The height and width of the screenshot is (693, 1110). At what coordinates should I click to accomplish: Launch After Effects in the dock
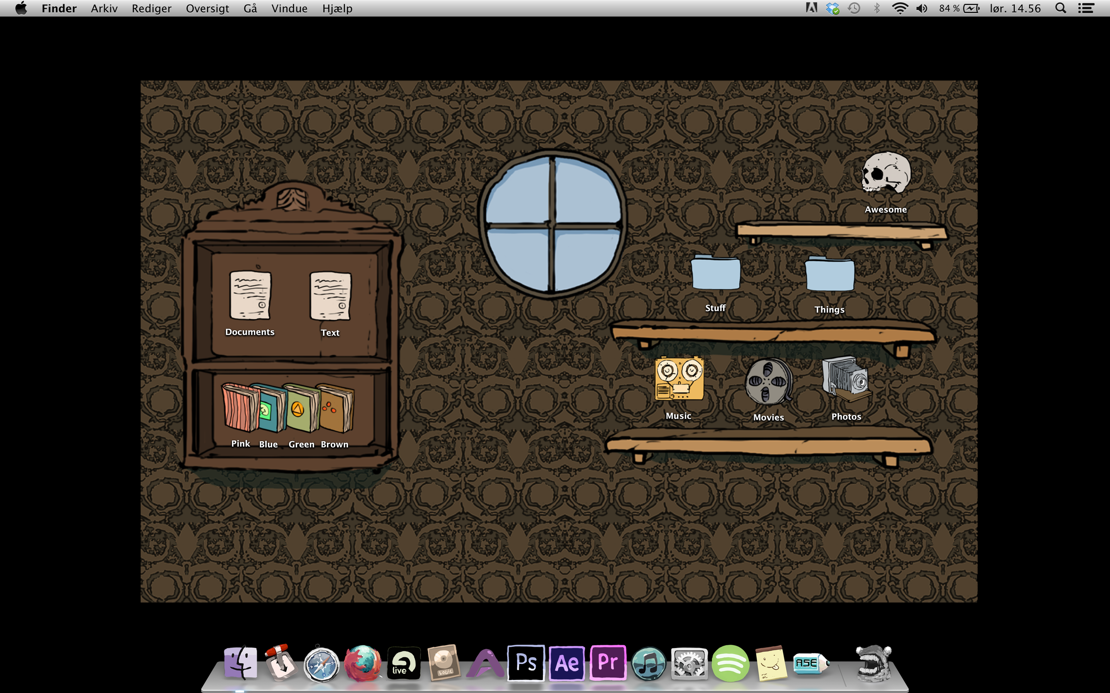click(567, 663)
